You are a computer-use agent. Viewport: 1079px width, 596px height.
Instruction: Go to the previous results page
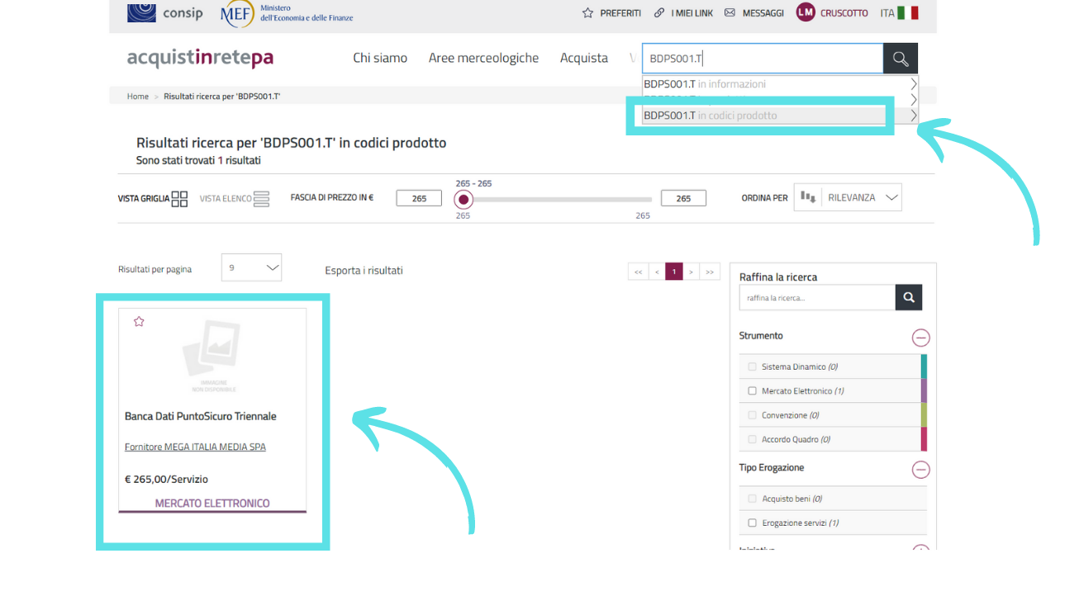coord(656,272)
